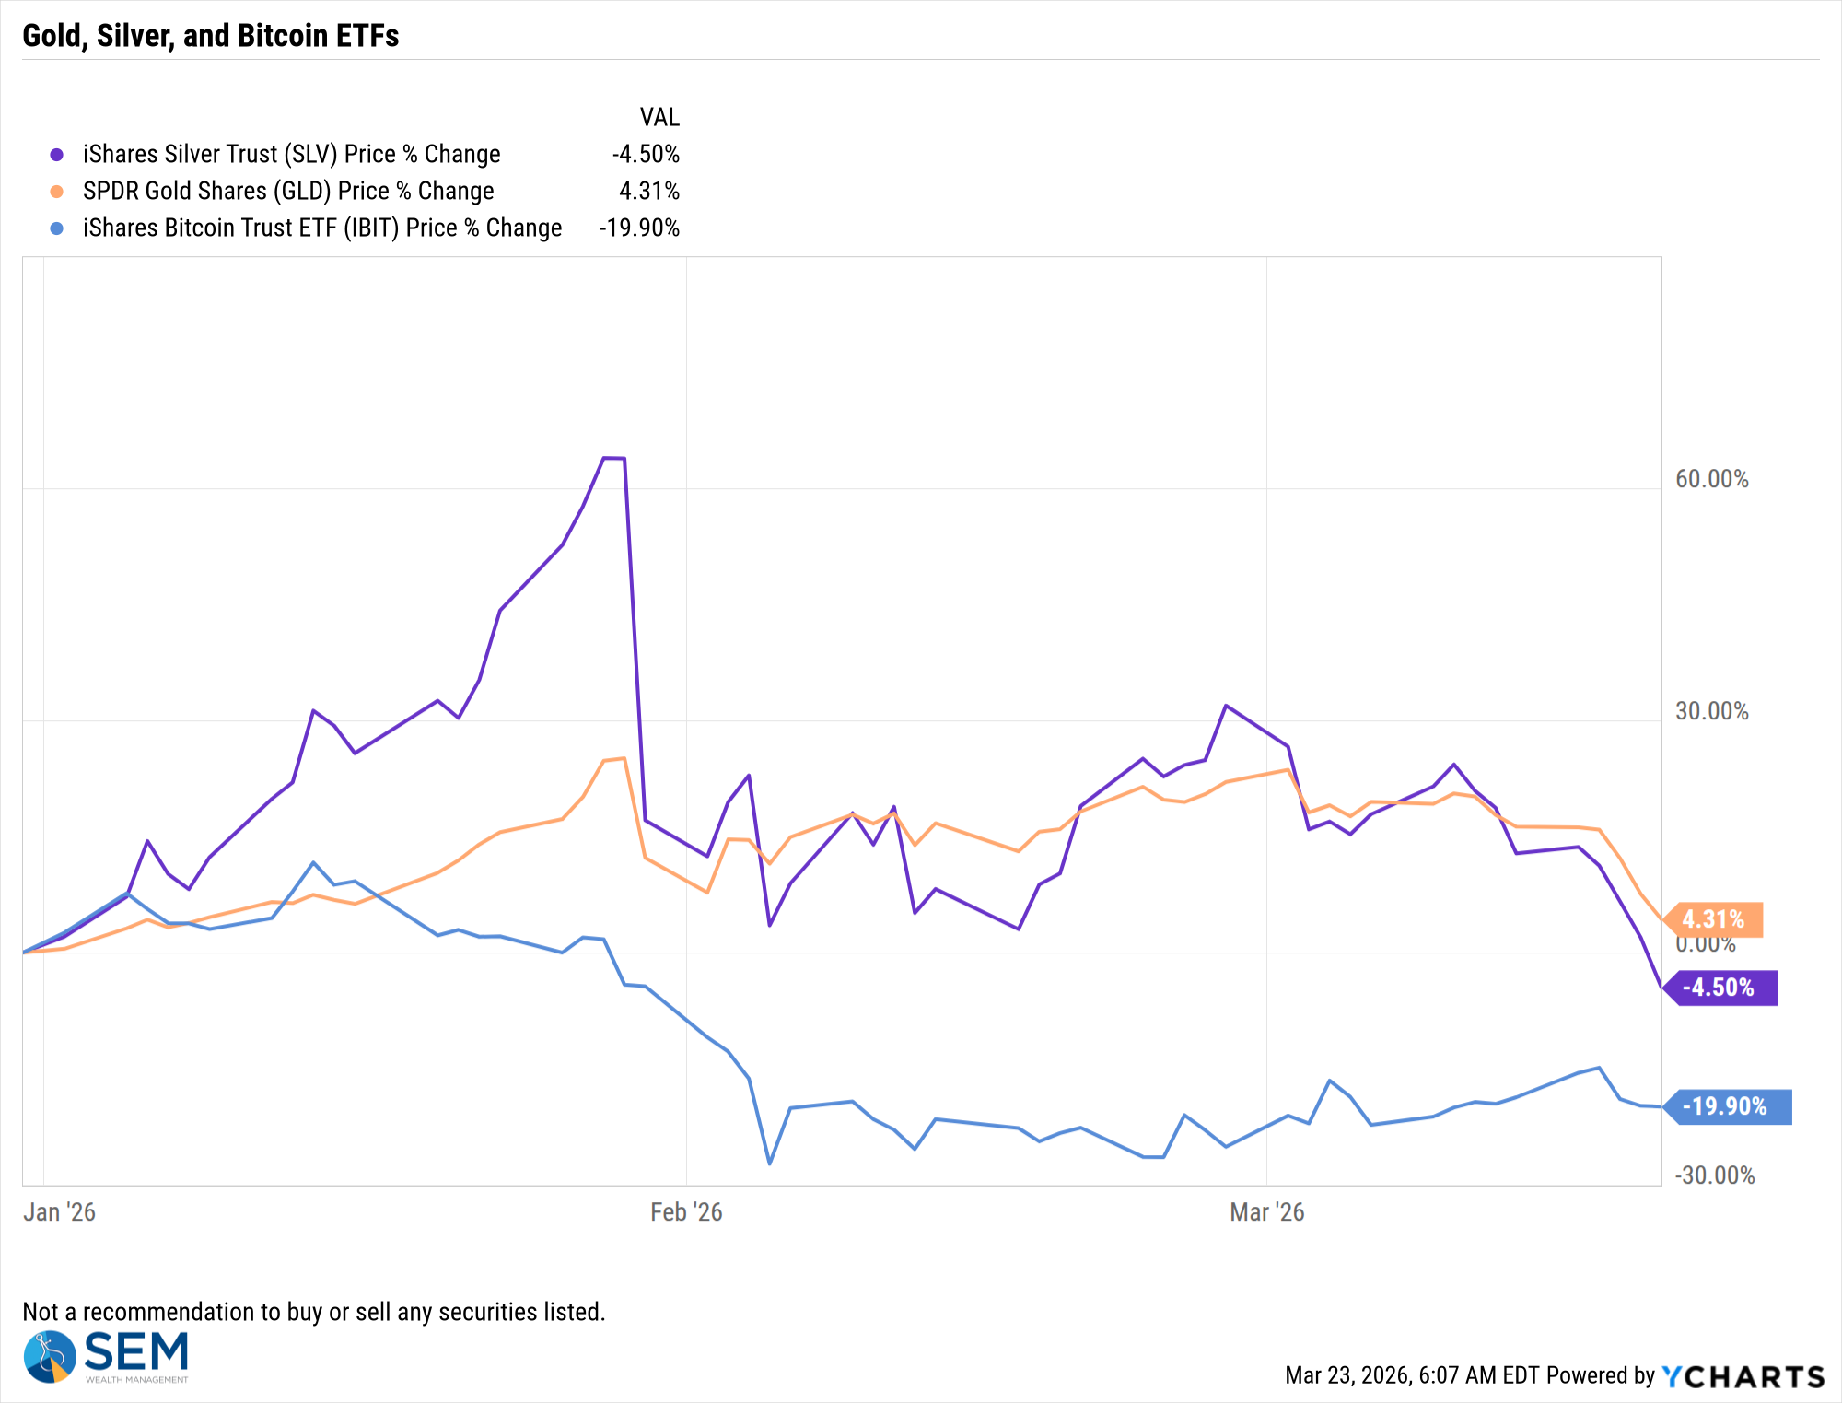
Task: Click the 30.00% y-axis label
Action: (1712, 711)
